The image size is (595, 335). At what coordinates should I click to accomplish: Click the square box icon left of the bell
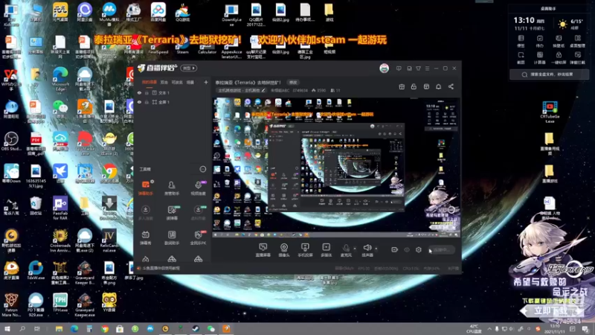(426, 86)
